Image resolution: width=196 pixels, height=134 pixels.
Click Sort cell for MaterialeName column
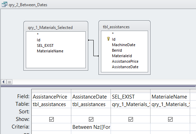(170, 112)
